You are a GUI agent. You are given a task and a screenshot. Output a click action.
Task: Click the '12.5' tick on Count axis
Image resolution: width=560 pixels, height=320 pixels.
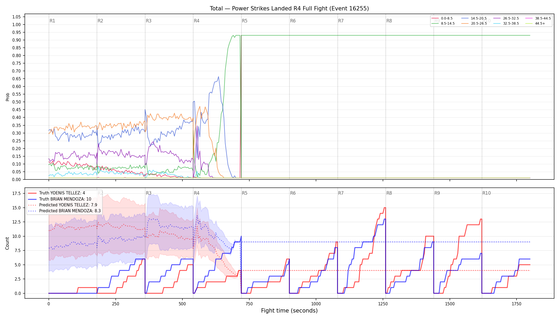point(17,222)
